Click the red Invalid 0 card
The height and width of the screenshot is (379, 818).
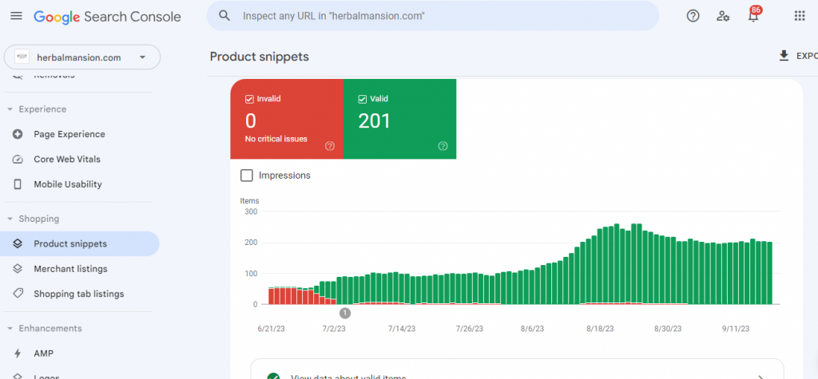tap(287, 119)
